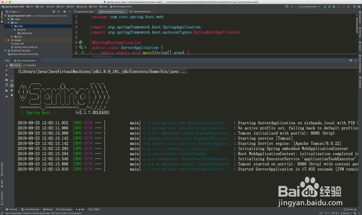Click Spring bean gutter icon on line 6
Image resolution: width=362 pixels, height=215 pixels.
(81, 42)
